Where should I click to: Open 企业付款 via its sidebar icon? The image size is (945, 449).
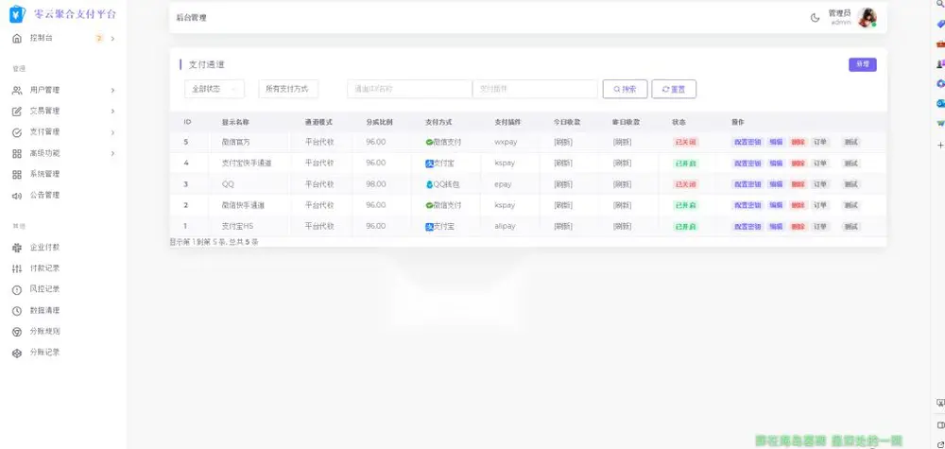17,248
